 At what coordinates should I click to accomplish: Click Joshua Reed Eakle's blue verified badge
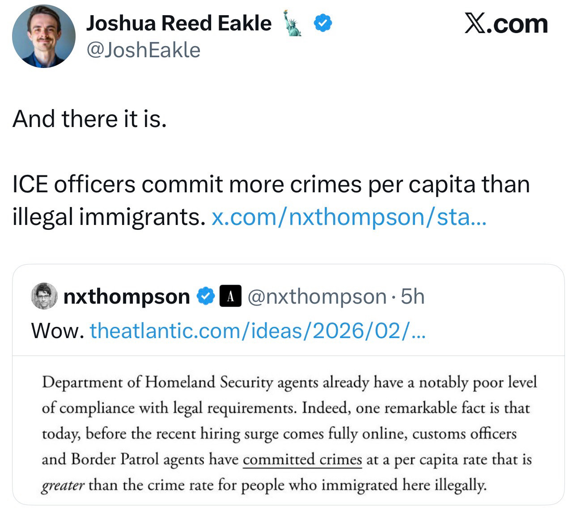(x=322, y=23)
